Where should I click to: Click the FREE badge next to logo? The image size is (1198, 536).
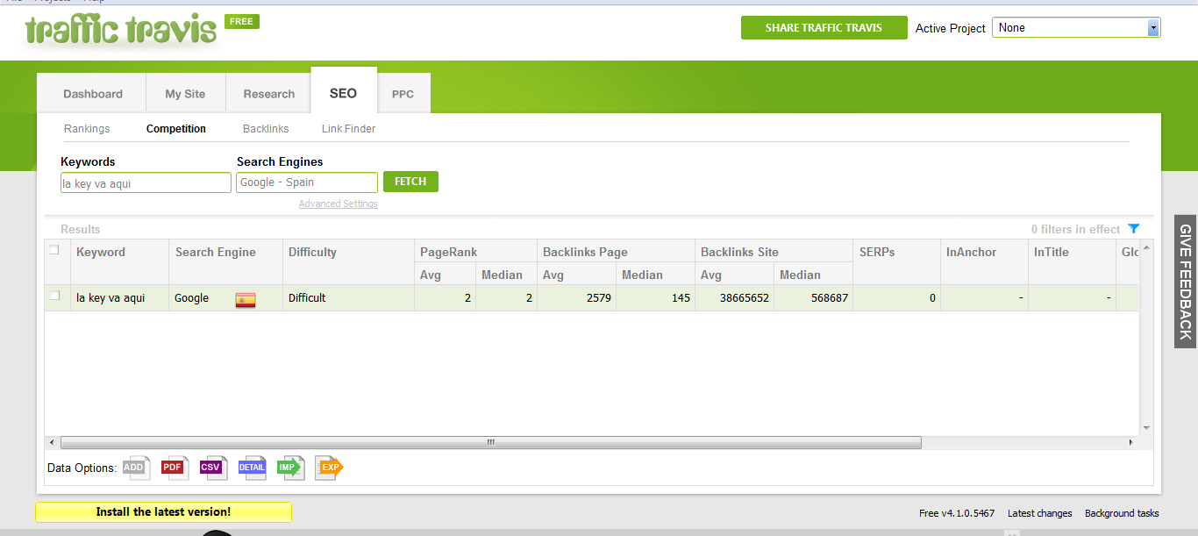pos(242,22)
